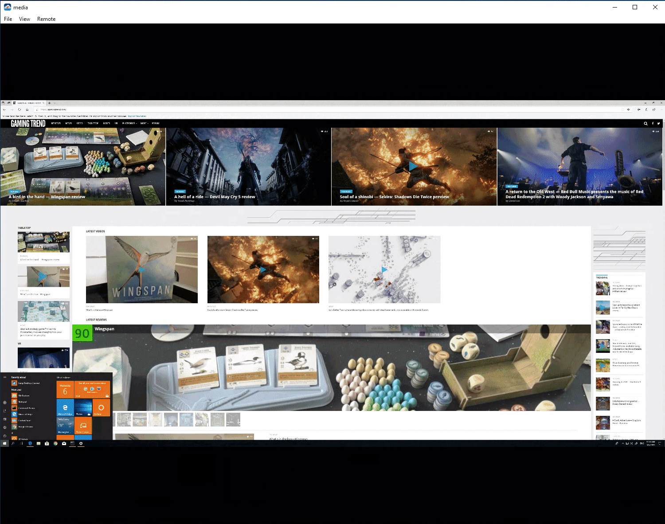Open the Wingspan review hero article
Screen dimensions: 665x524
(83, 167)
